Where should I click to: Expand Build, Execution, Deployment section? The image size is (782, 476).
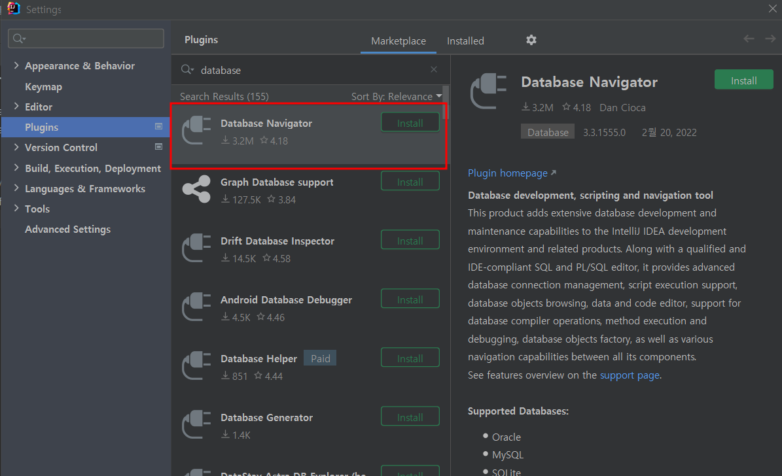click(16, 168)
